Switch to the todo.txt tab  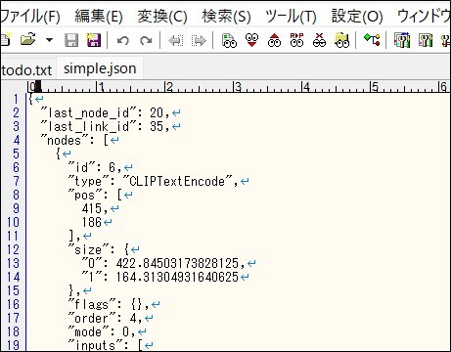[x=26, y=69]
